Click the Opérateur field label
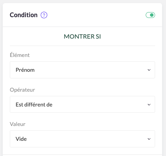Screen dimensions: 166x156 click(x=22, y=90)
